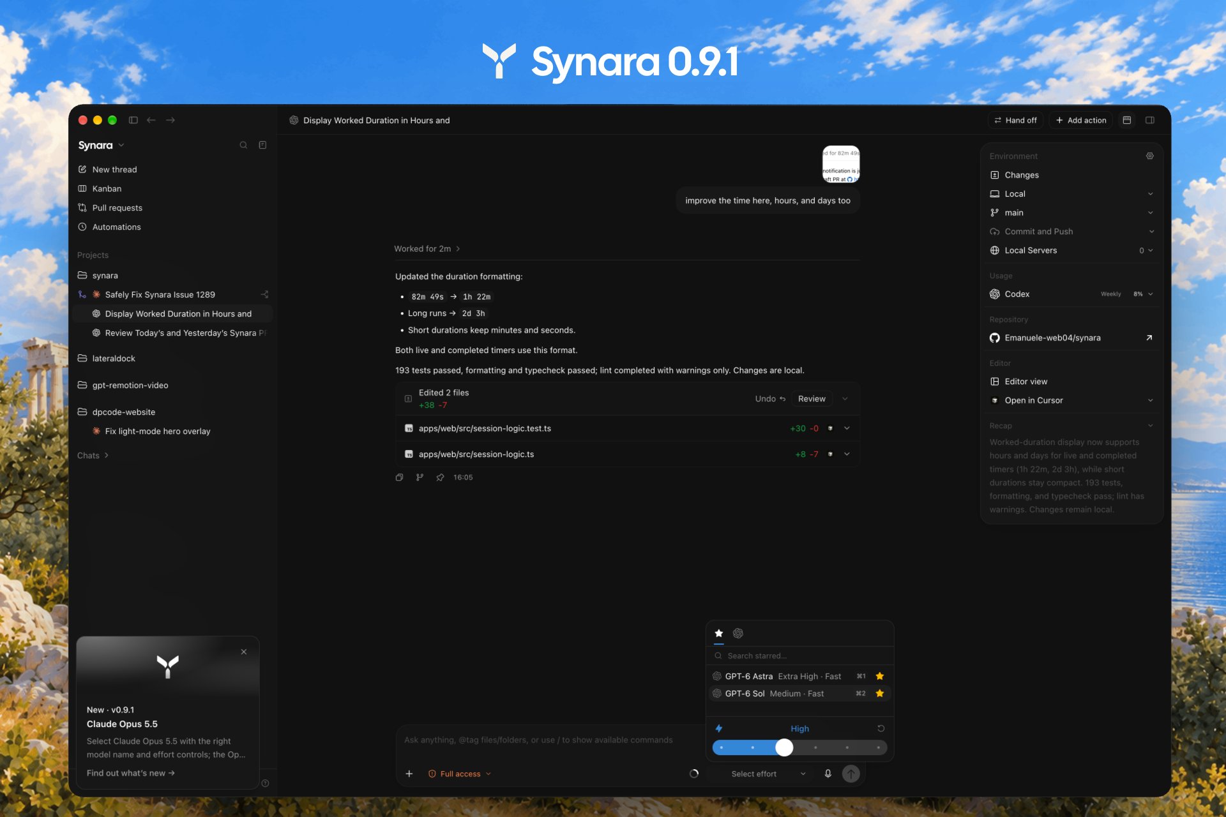Open Automations
This screenshot has width=1226, height=817.
(116, 227)
